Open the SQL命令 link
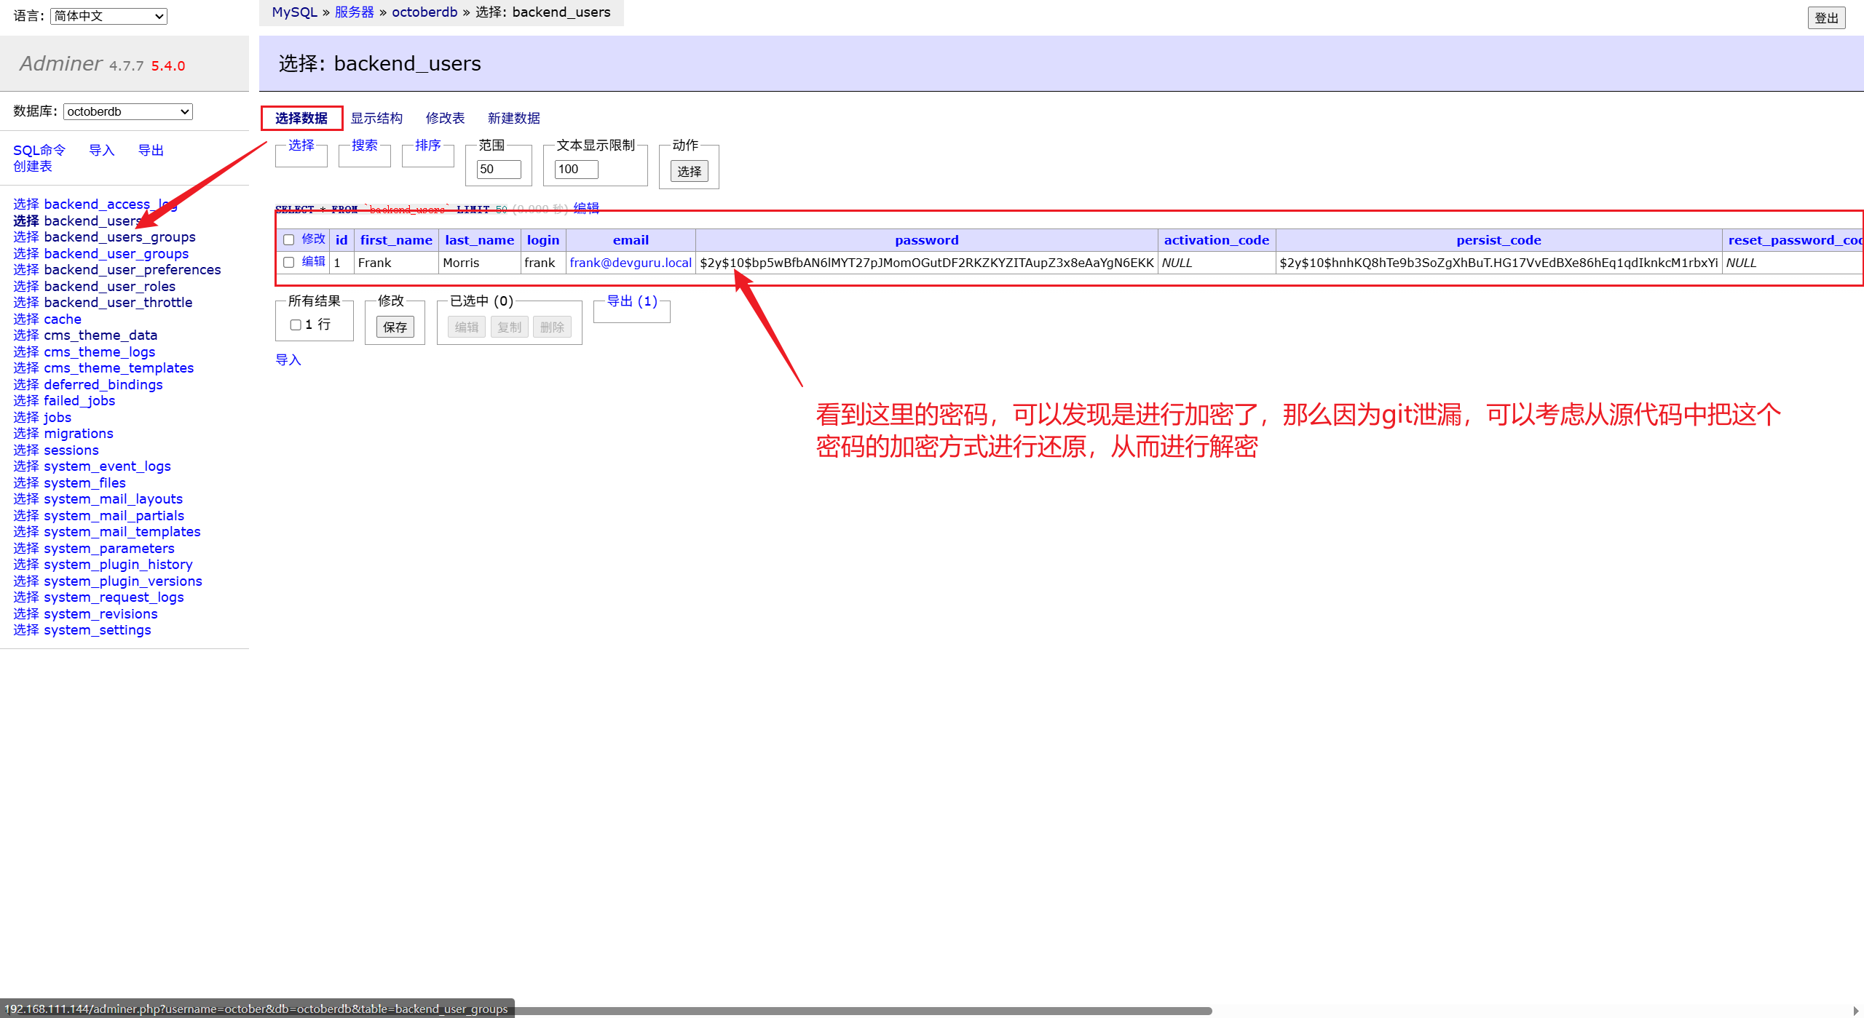 click(39, 150)
